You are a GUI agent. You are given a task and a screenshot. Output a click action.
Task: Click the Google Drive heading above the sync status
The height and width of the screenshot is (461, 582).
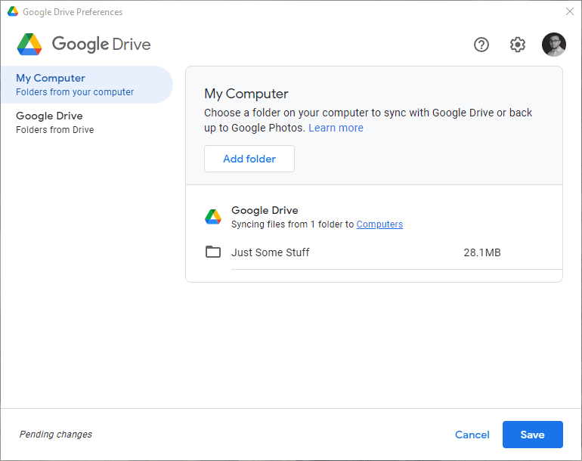(265, 210)
